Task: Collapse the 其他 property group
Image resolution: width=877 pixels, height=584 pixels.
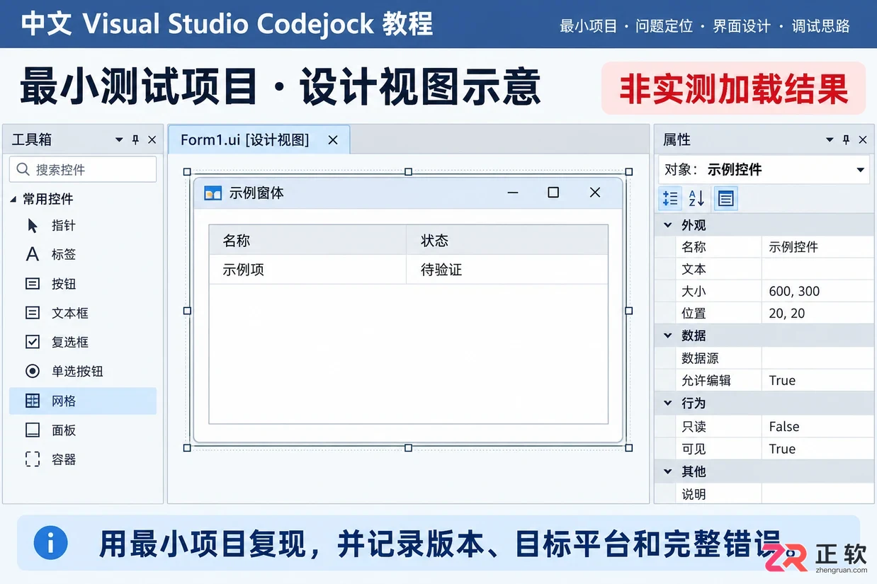Action: (x=667, y=471)
